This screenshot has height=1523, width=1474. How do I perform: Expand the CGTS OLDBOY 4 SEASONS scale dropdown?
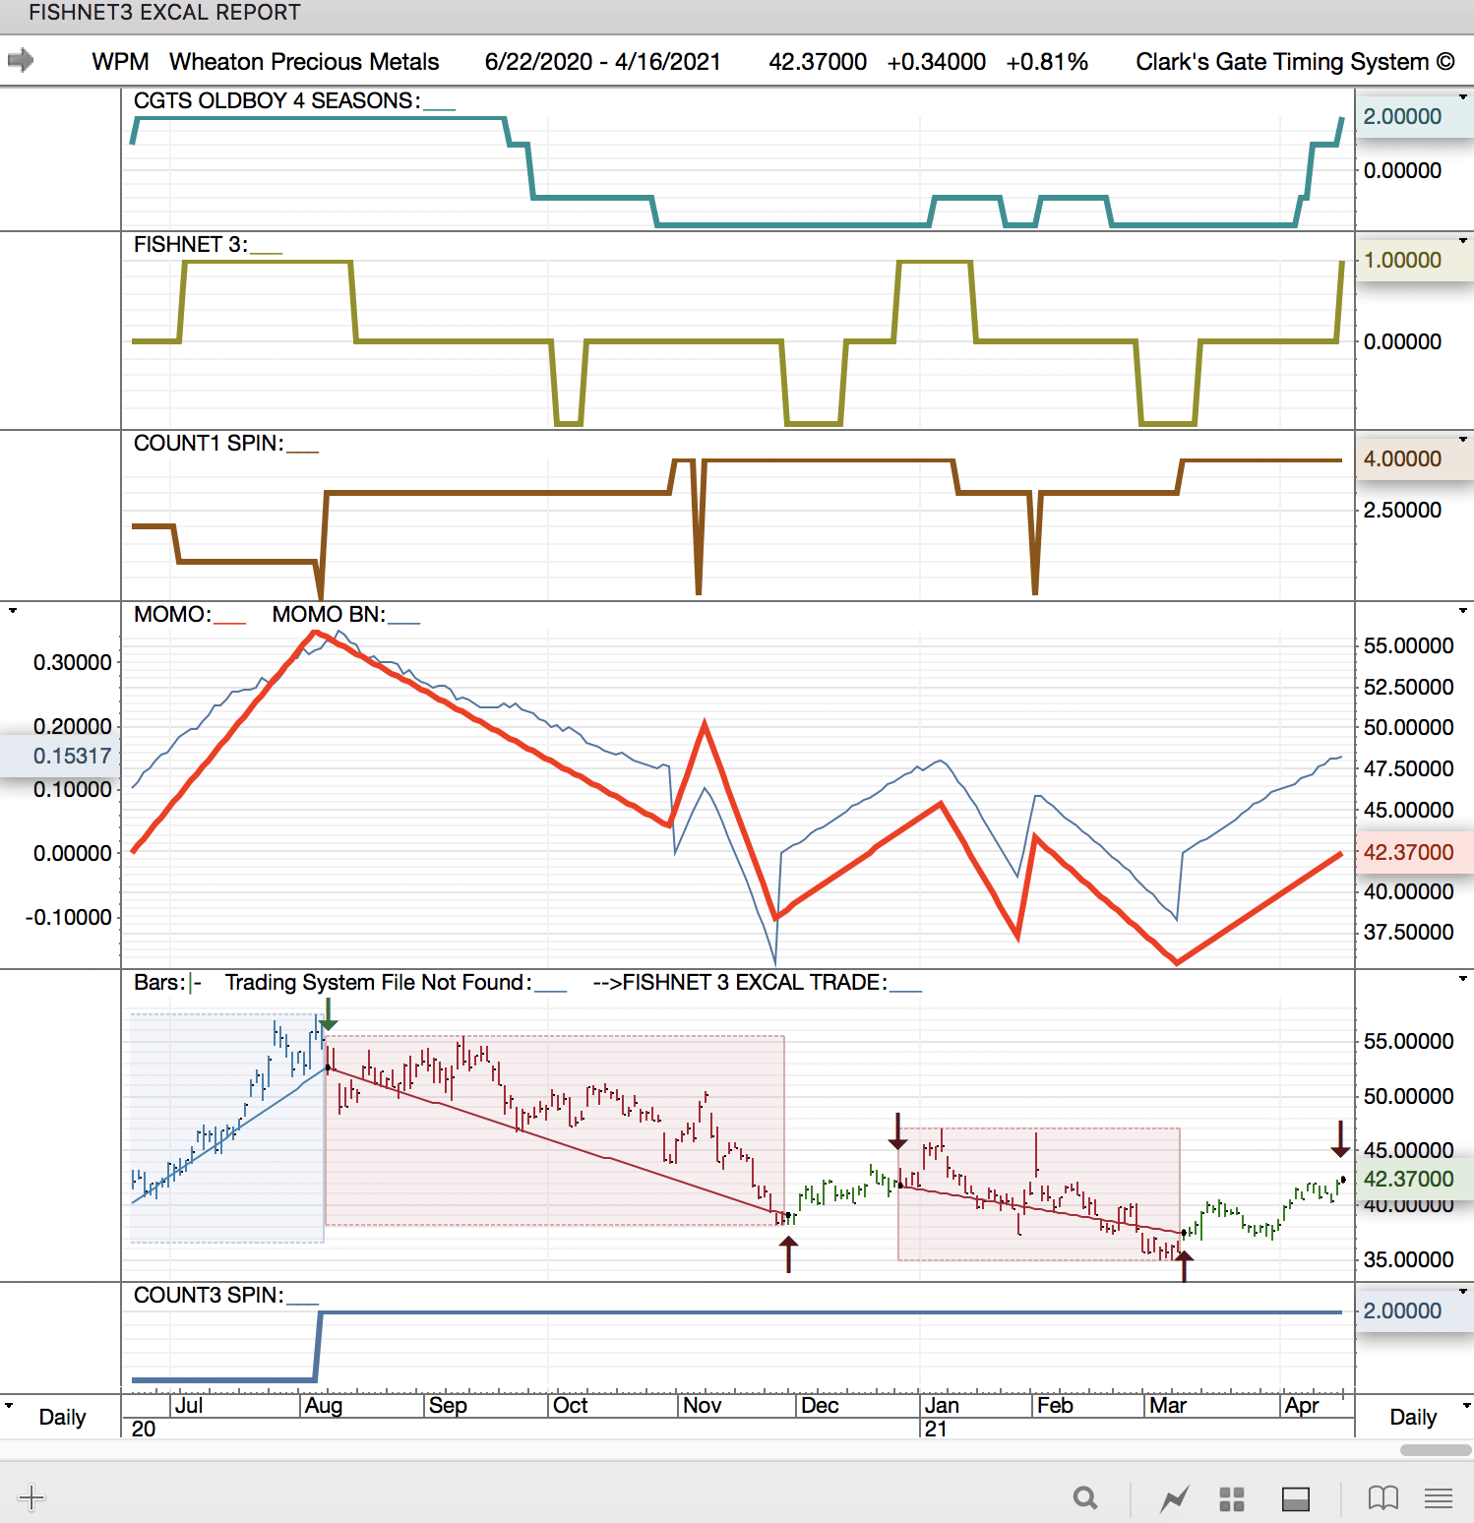1463,97
